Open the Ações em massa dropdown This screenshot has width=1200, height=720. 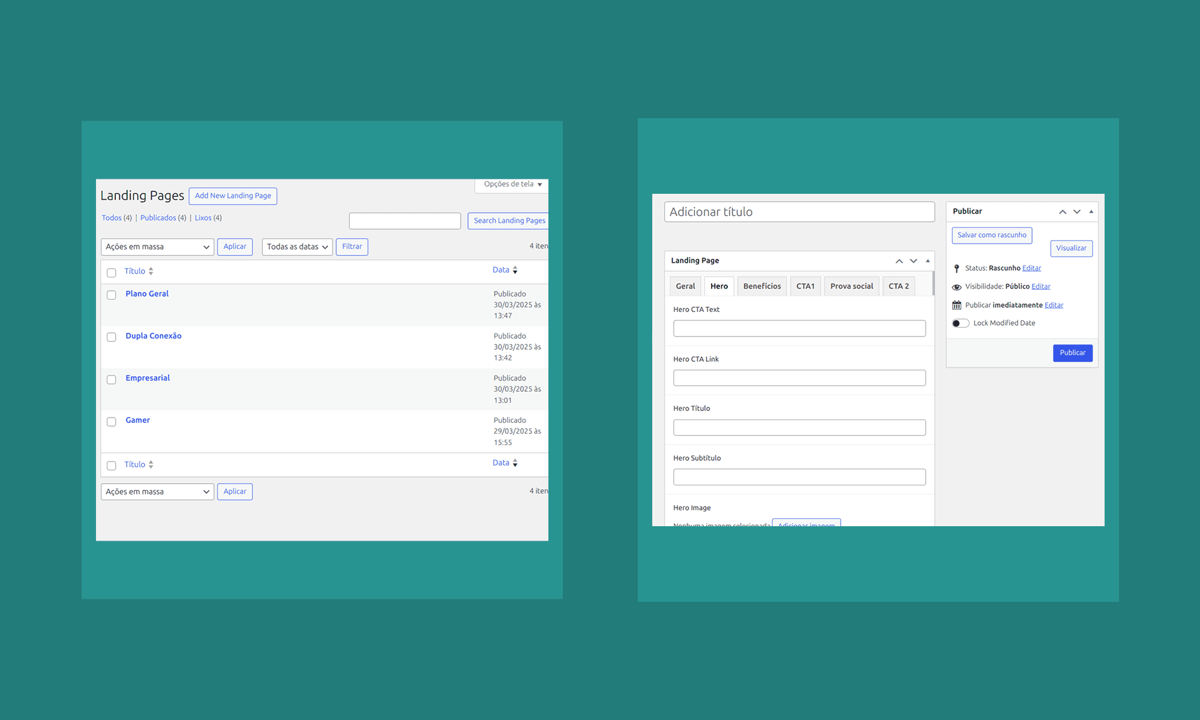click(x=157, y=247)
